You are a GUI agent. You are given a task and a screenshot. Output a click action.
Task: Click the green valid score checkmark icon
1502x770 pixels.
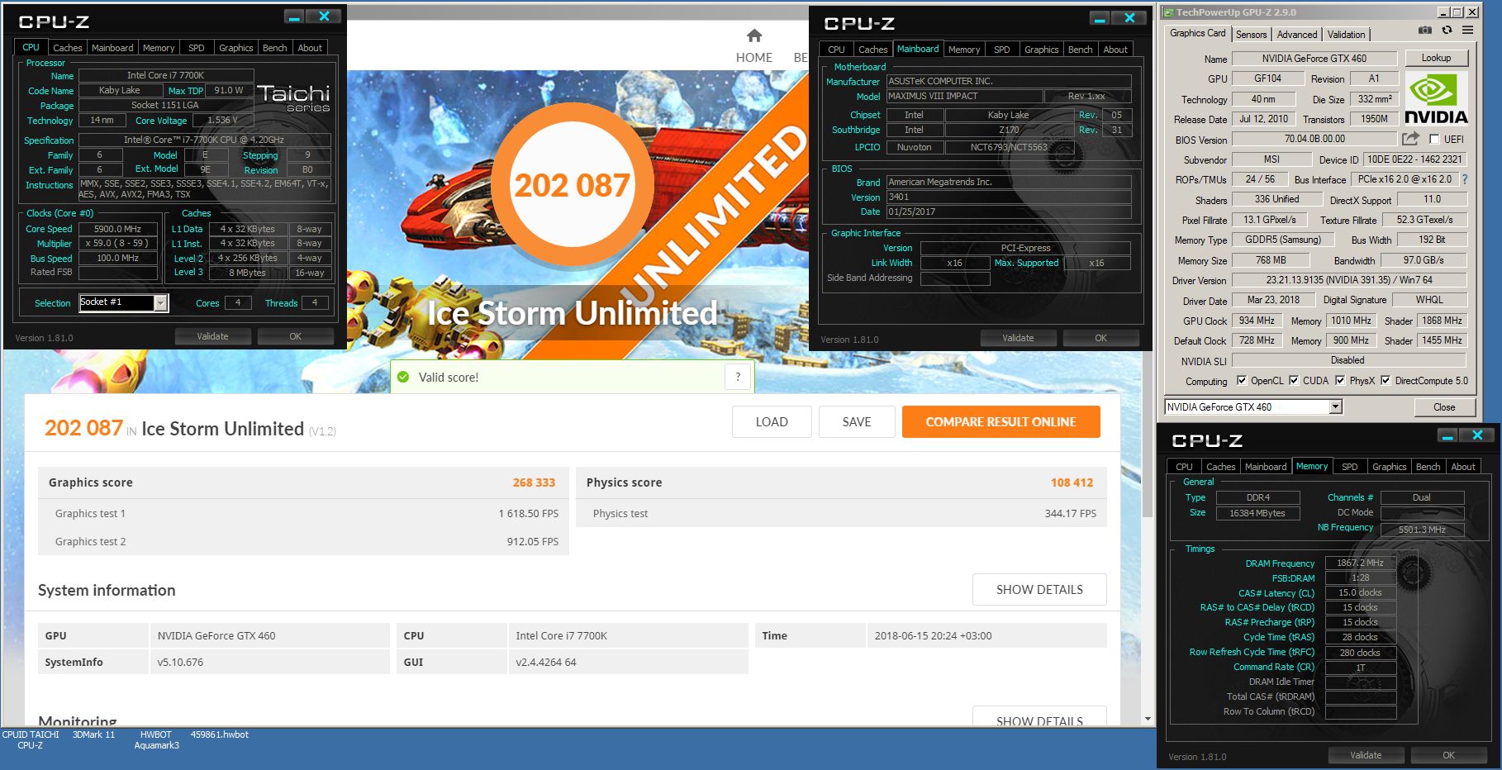click(x=403, y=377)
